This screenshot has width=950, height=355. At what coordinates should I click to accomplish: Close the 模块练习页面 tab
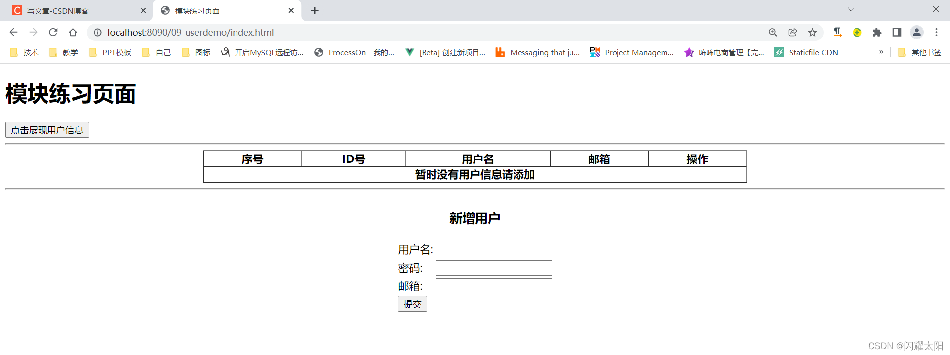(291, 10)
